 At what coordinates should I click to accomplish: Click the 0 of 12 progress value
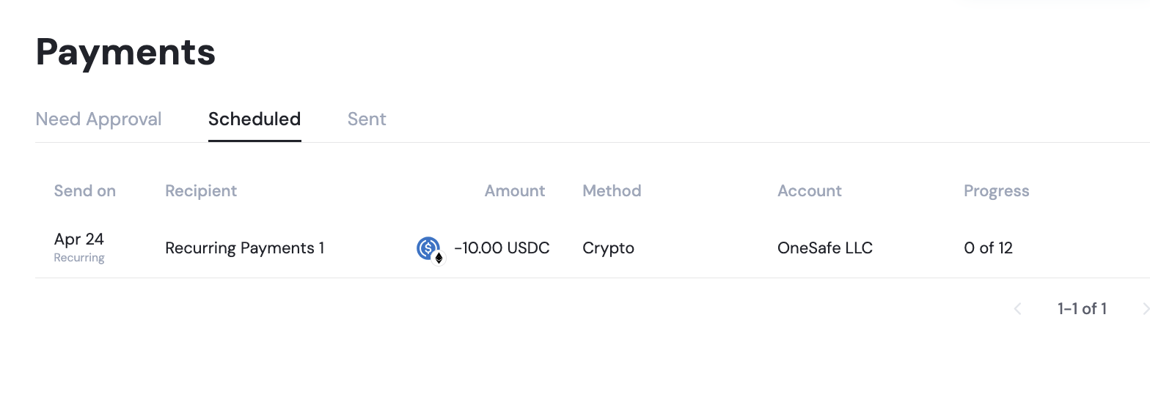[x=988, y=248]
